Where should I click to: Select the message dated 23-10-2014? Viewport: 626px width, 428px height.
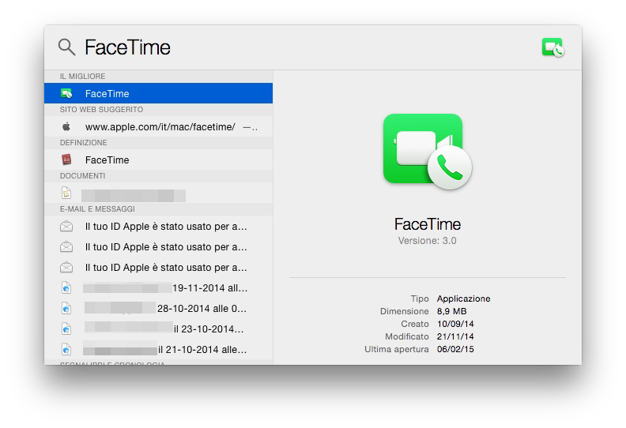pos(159,329)
